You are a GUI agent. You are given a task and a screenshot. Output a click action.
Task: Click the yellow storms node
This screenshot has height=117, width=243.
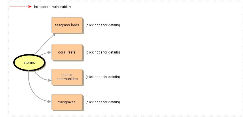pyautogui.click(x=29, y=63)
